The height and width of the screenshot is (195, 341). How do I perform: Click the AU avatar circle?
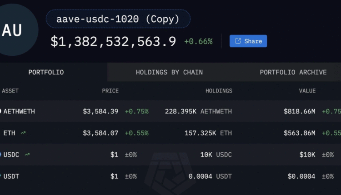click(x=13, y=30)
